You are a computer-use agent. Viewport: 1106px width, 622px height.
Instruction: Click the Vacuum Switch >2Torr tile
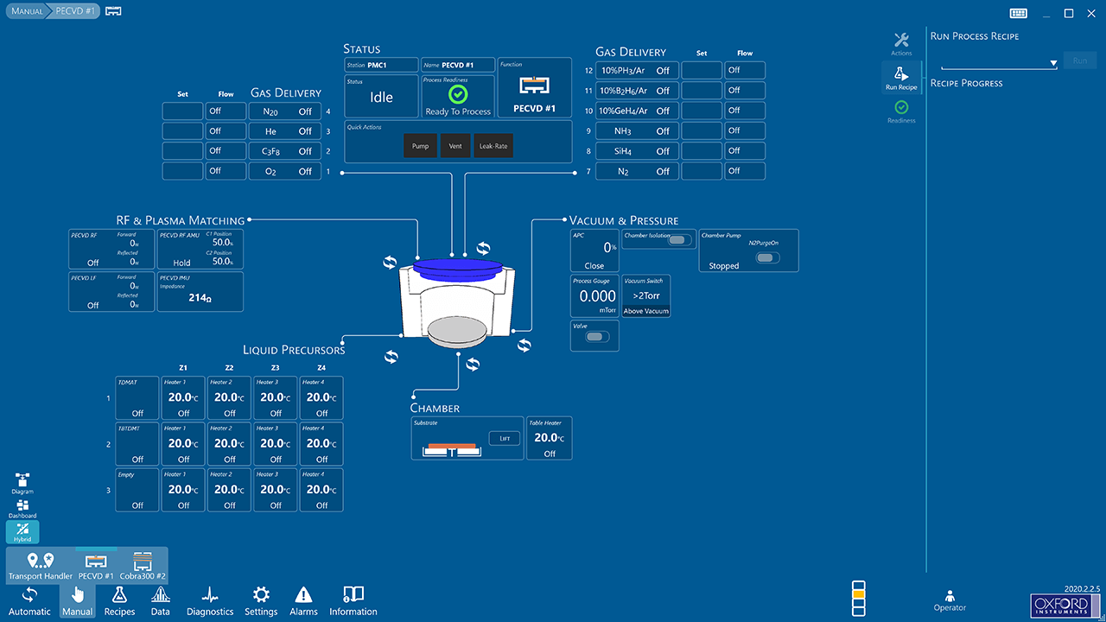click(x=646, y=296)
